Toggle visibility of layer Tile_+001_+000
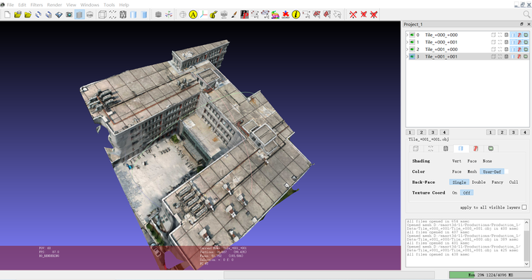532x280 pixels. pyautogui.click(x=412, y=49)
